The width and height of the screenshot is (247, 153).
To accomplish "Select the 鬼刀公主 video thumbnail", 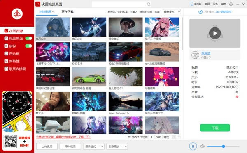I will coord(53,27).
